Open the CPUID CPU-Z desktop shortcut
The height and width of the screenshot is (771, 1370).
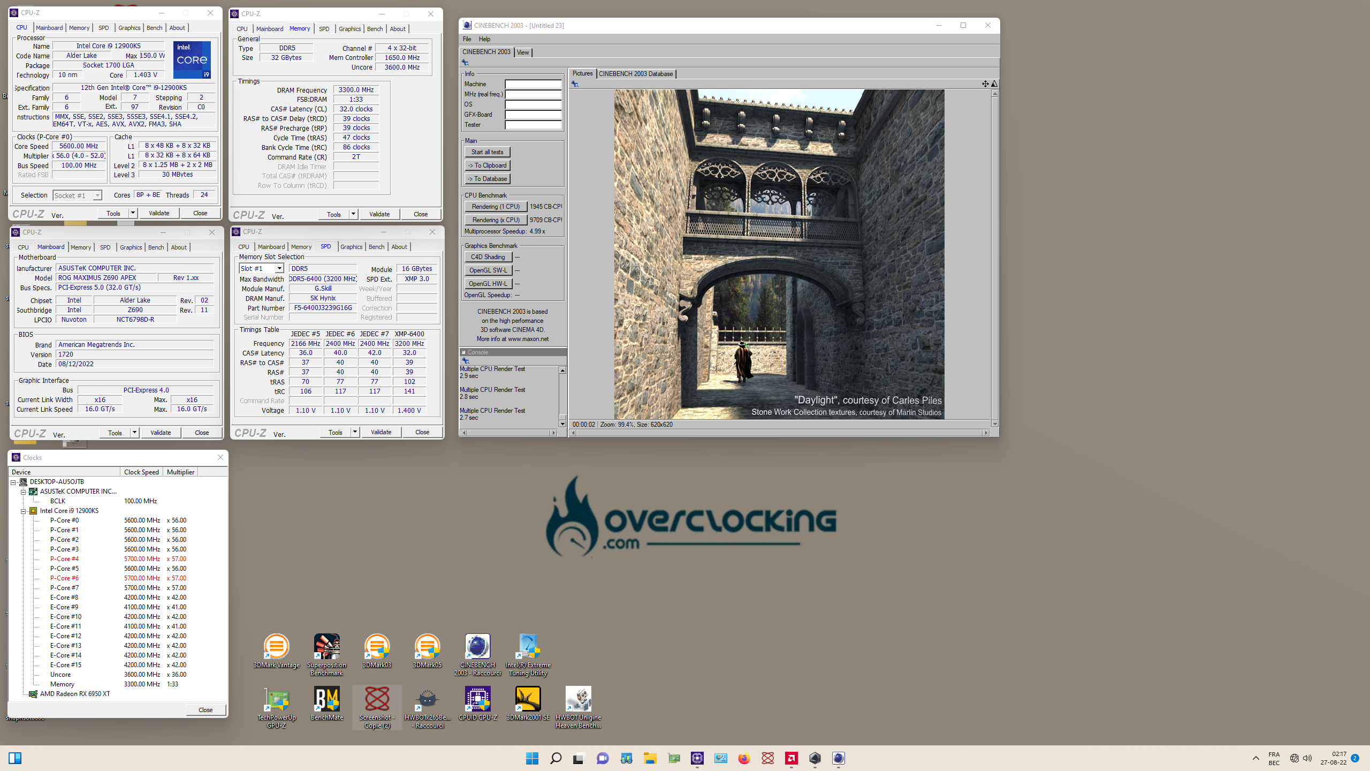pos(477,703)
